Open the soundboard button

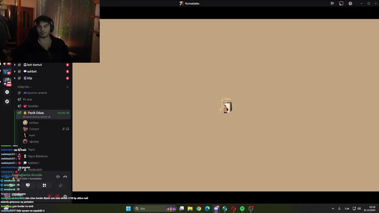(x=61, y=185)
